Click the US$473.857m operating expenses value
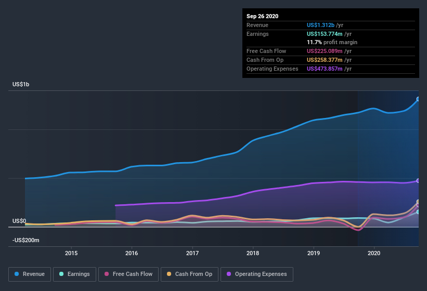Image resolution: width=427 pixels, height=291 pixels. pos(325,69)
